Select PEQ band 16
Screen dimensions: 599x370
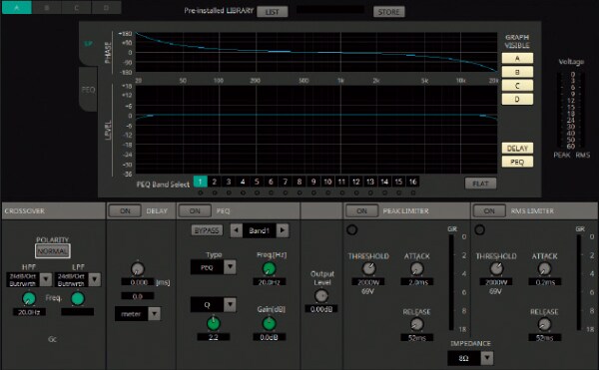[x=412, y=182]
